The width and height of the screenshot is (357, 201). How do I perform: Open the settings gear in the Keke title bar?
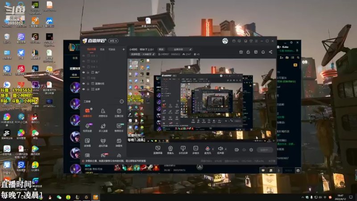(291, 42)
